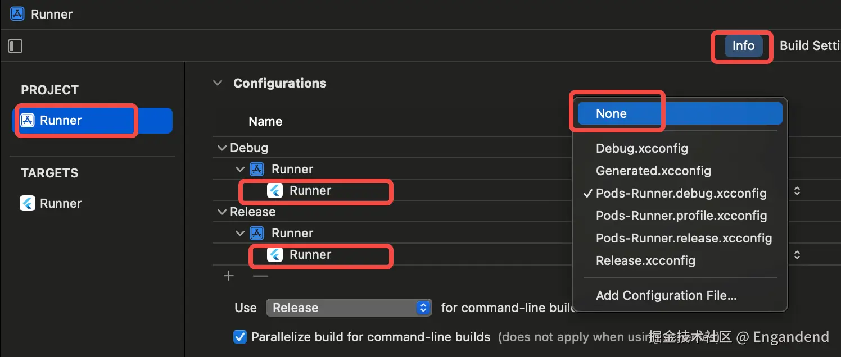Choose None from the configuration menu
Image resolution: width=841 pixels, height=357 pixels.
click(x=611, y=113)
